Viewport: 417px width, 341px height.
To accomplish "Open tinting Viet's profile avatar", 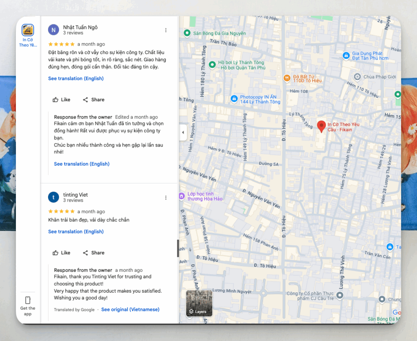I will pos(53,197).
